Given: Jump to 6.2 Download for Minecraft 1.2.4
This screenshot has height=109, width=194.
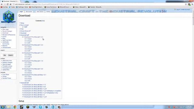Looking at the screenshot, I should pyautogui.click(x=32, y=45).
